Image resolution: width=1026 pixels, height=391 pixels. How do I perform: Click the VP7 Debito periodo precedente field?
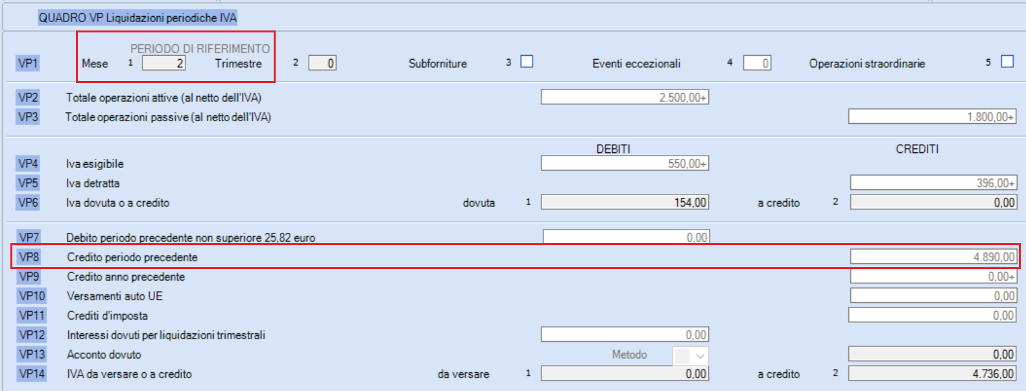[626, 237]
